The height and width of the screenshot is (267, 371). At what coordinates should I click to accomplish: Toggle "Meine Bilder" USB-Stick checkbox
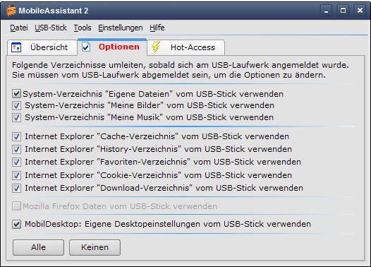(x=16, y=105)
